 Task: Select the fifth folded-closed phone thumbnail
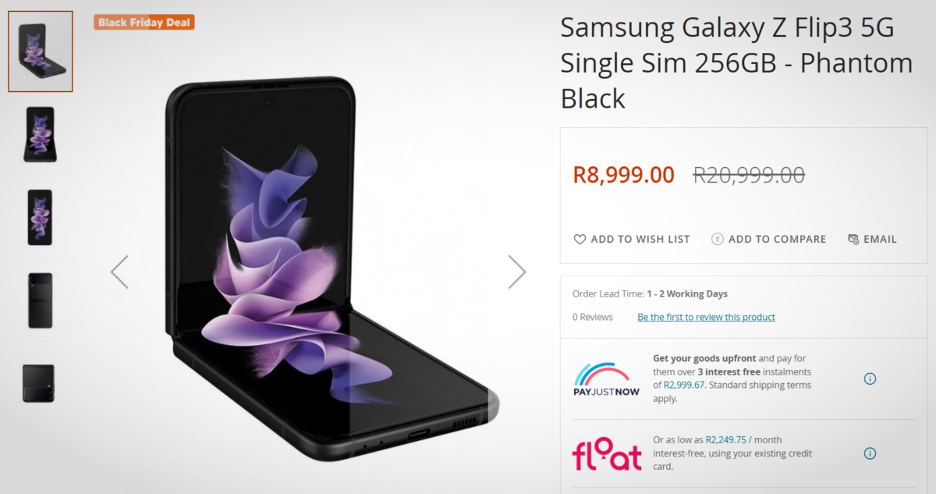pyautogui.click(x=39, y=383)
